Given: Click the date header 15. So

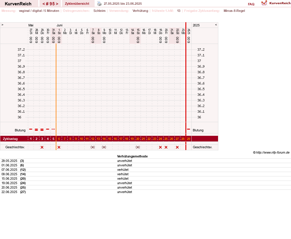Looking at the screenshot, I should [x=138, y=31].
